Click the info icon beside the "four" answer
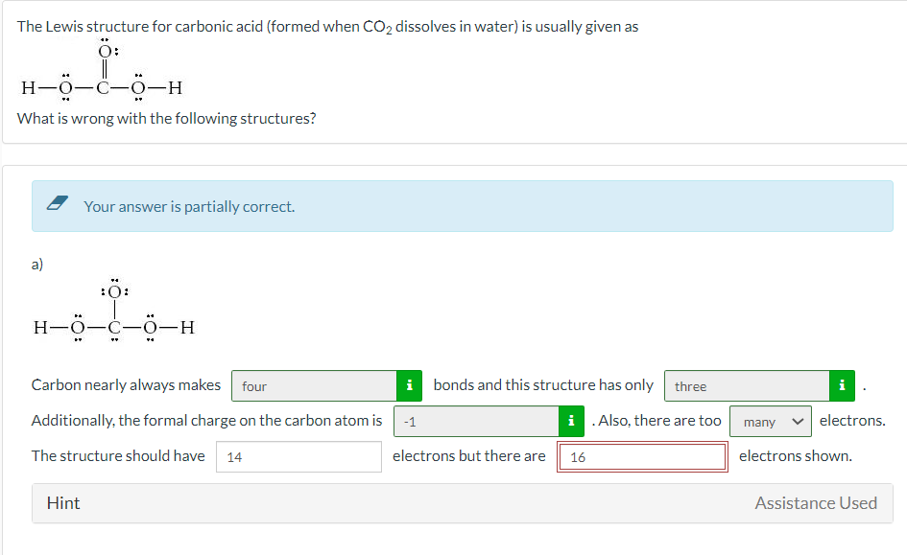This screenshot has height=555, width=907. (x=409, y=385)
